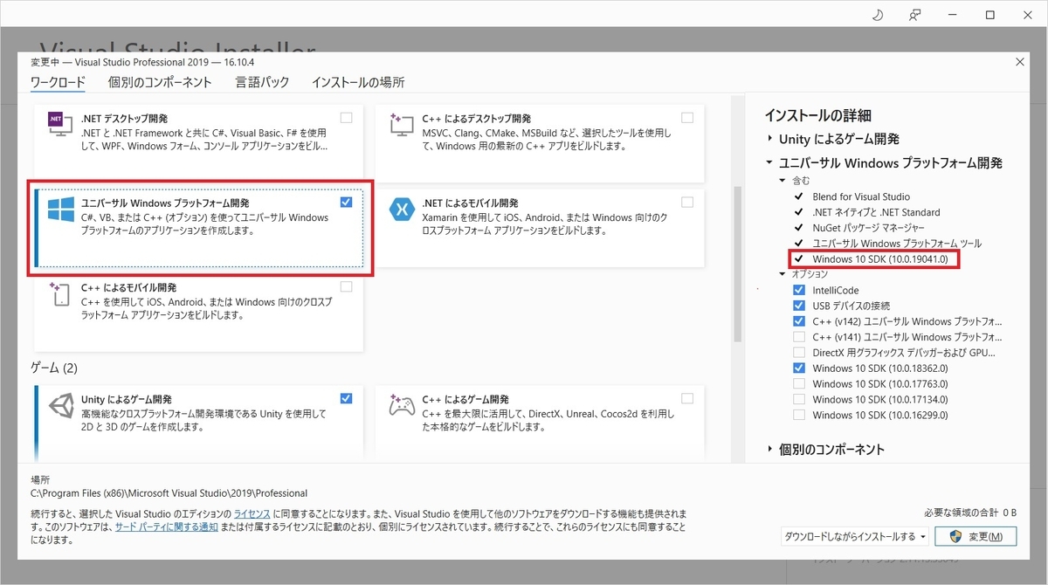Switch to the 個別のコンポーネント tab

pyautogui.click(x=160, y=82)
